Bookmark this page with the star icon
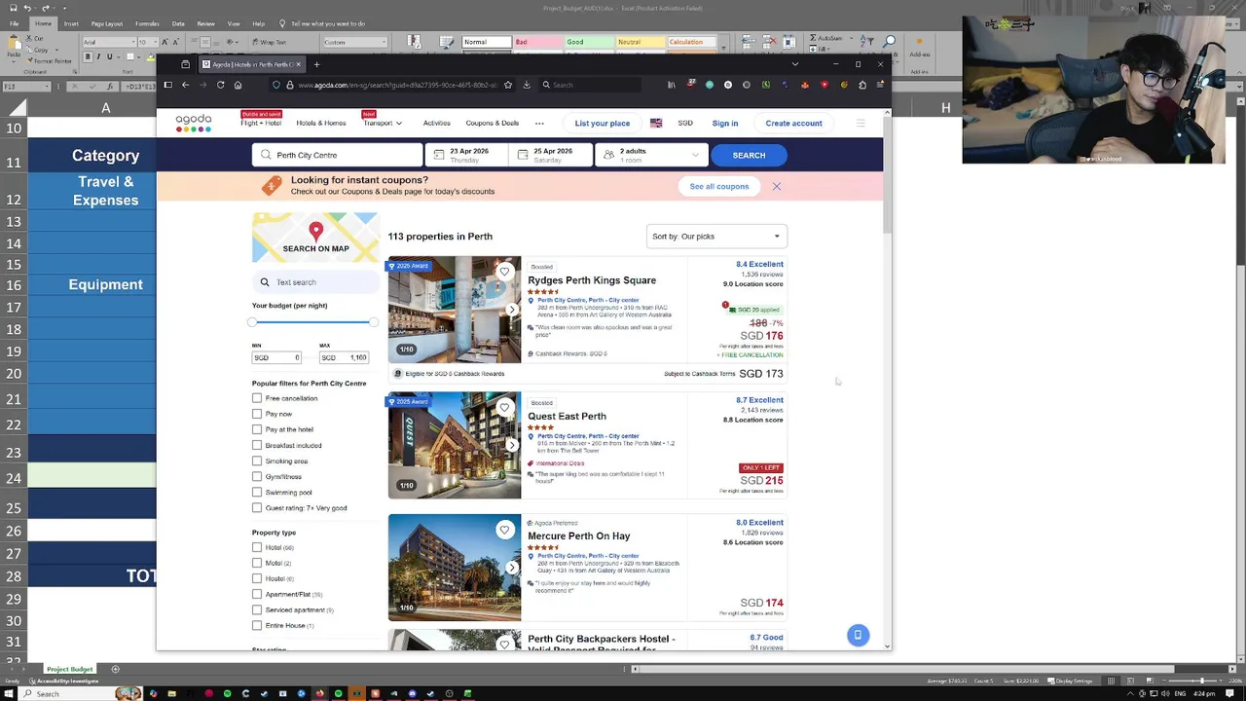The height and width of the screenshot is (701, 1246). tap(507, 85)
